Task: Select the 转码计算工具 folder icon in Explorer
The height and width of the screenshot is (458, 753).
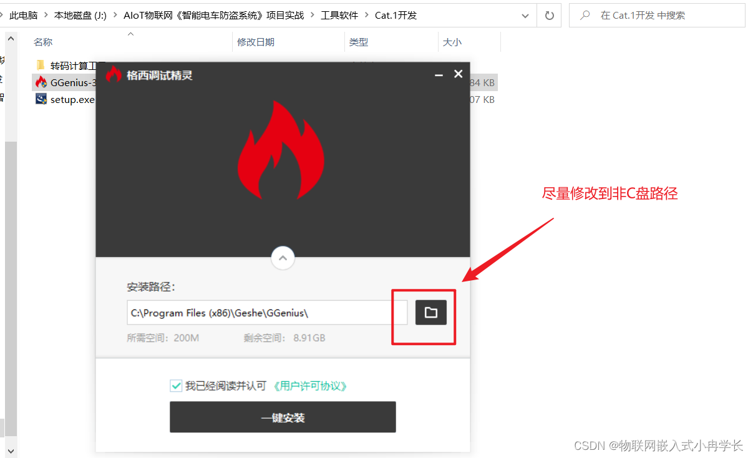Action: [x=41, y=65]
